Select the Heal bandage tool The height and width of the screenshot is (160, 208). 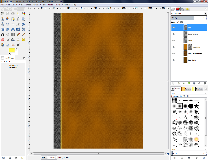23,40
